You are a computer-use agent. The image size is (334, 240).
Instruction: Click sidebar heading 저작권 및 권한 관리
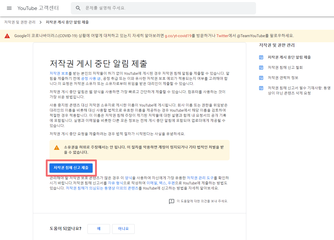(277, 45)
